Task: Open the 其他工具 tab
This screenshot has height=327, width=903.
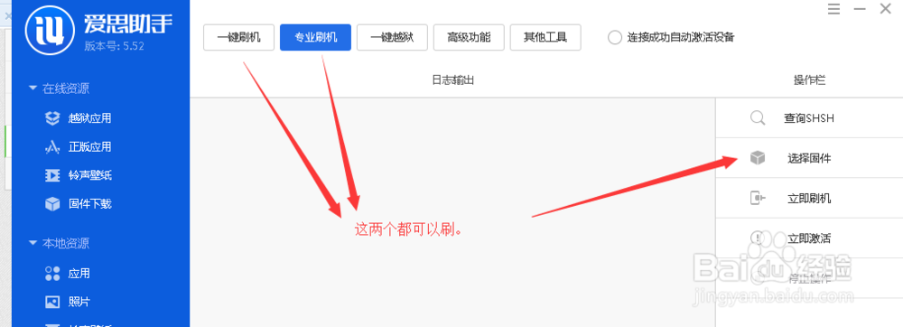Action: coord(545,37)
